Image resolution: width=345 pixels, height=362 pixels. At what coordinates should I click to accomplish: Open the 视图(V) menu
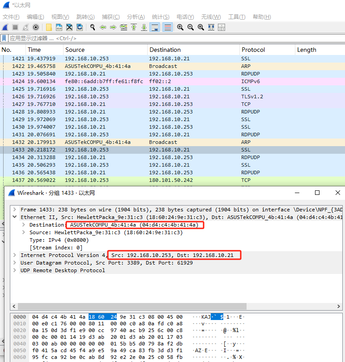60,17
